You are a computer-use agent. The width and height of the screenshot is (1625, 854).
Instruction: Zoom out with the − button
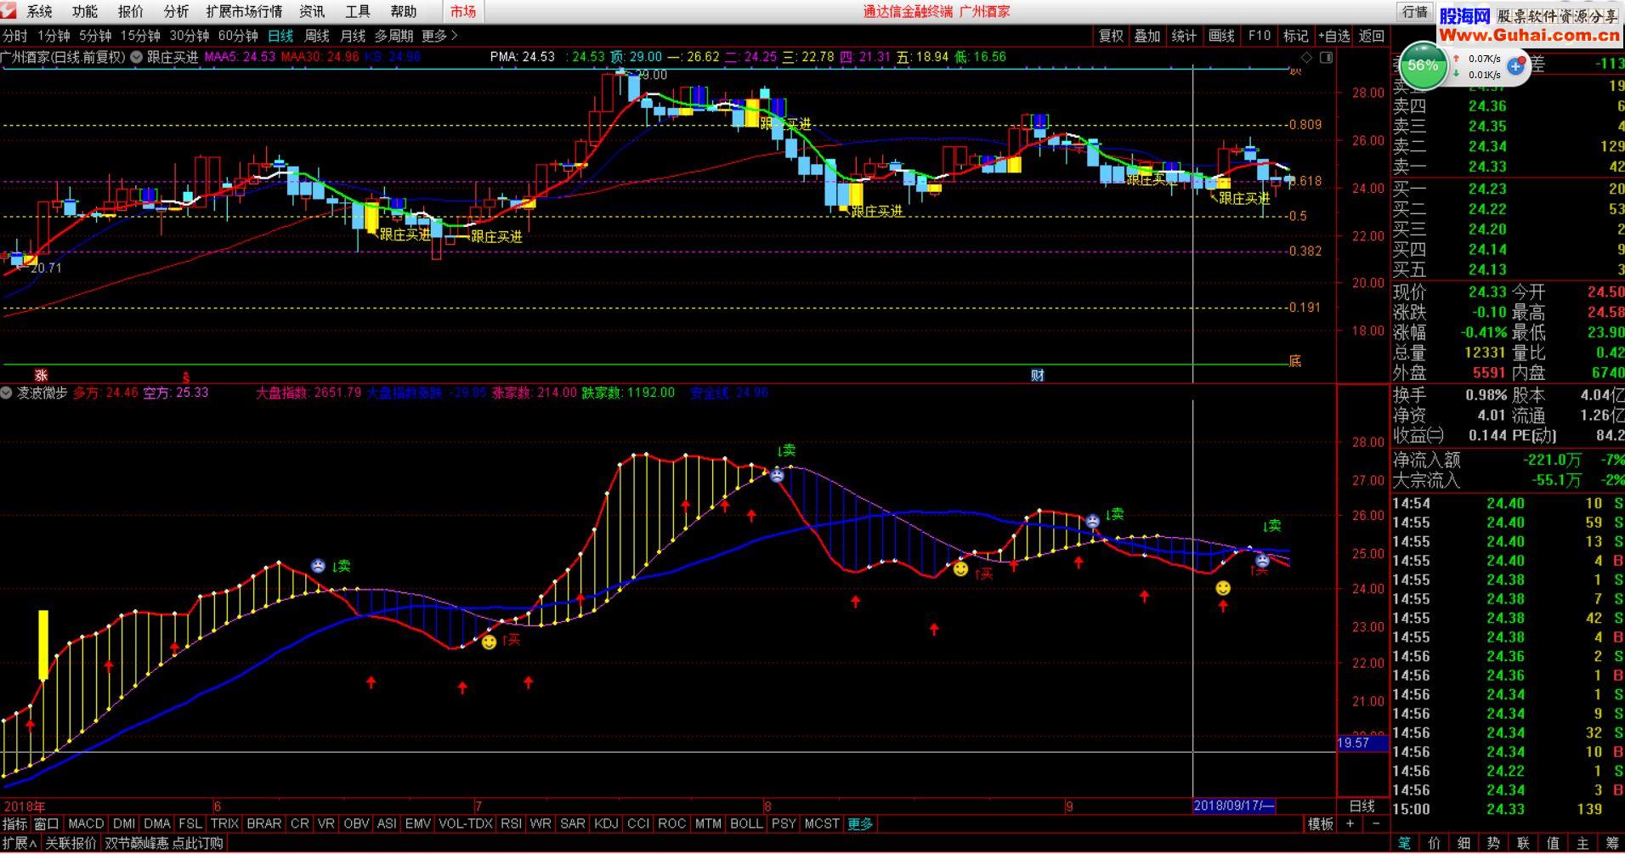tap(1376, 823)
